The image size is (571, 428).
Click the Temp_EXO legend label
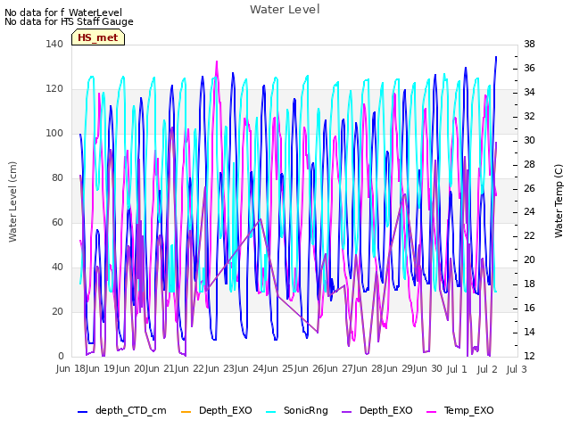point(469,410)
